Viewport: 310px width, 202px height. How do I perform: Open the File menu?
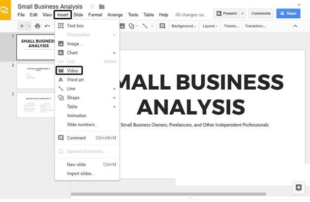21,15
